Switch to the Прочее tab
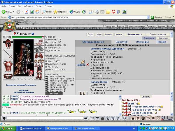This screenshot has width=175, height=131. coord(161,42)
